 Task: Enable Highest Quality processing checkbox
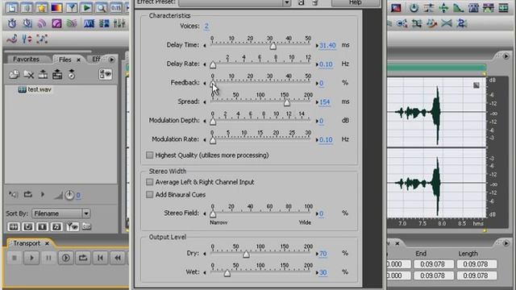[150, 155]
